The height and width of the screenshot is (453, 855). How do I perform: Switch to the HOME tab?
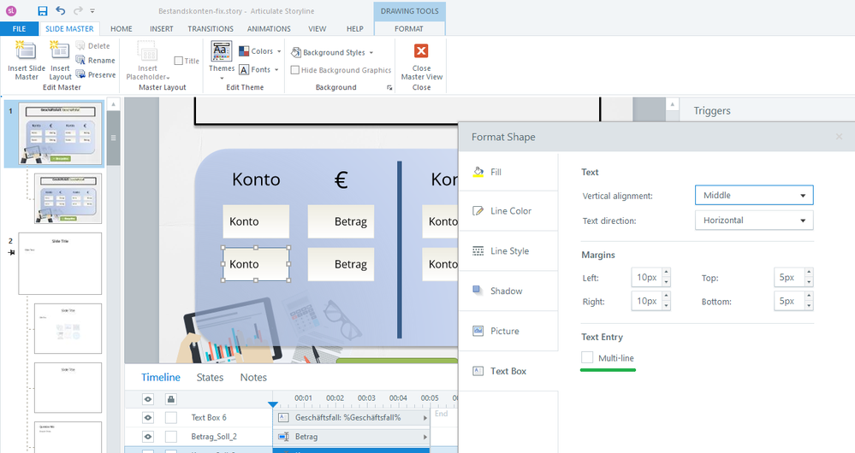coord(121,28)
